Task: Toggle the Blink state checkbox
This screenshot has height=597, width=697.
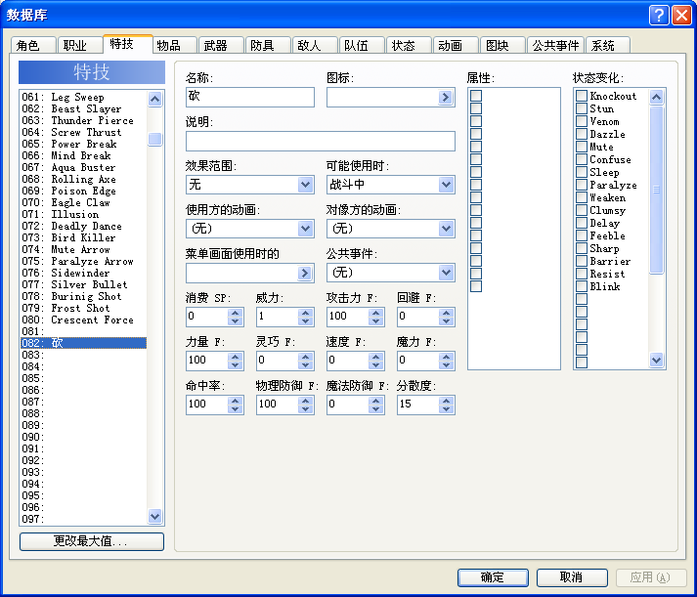Action: (582, 286)
